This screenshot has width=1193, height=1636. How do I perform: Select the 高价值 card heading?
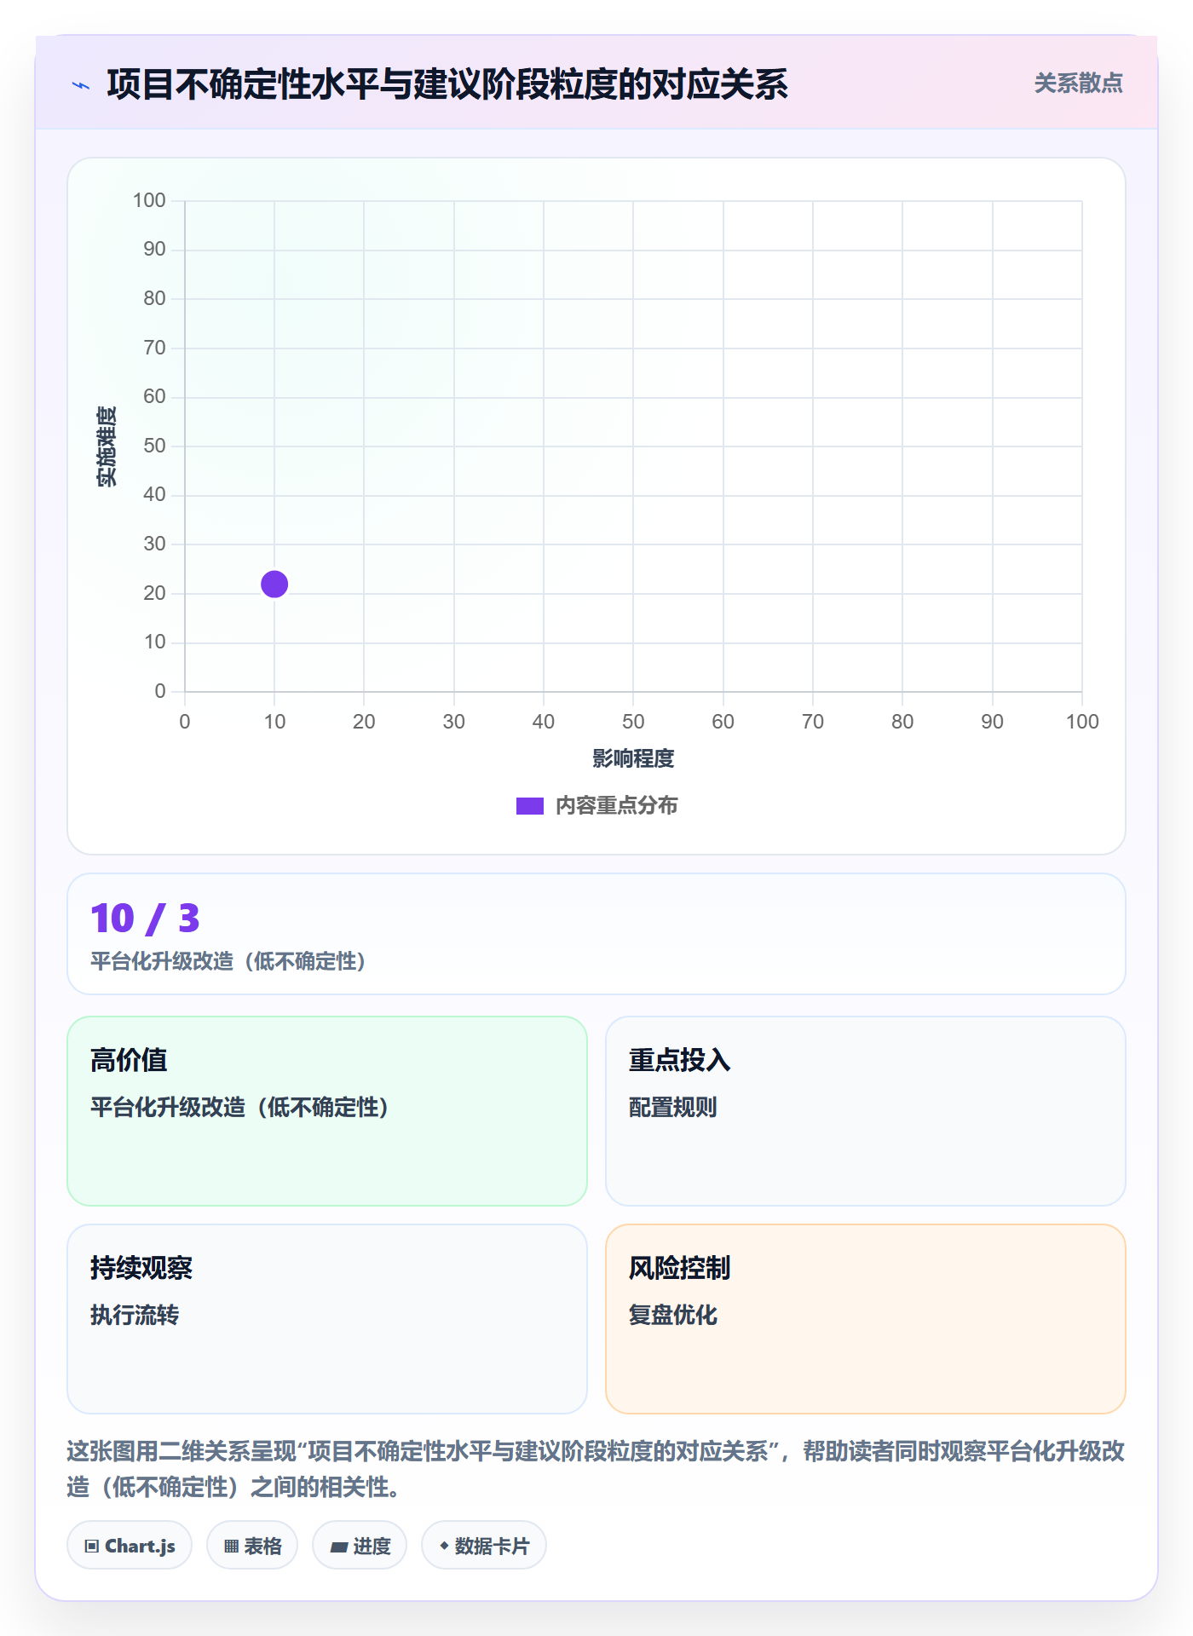129,1060
